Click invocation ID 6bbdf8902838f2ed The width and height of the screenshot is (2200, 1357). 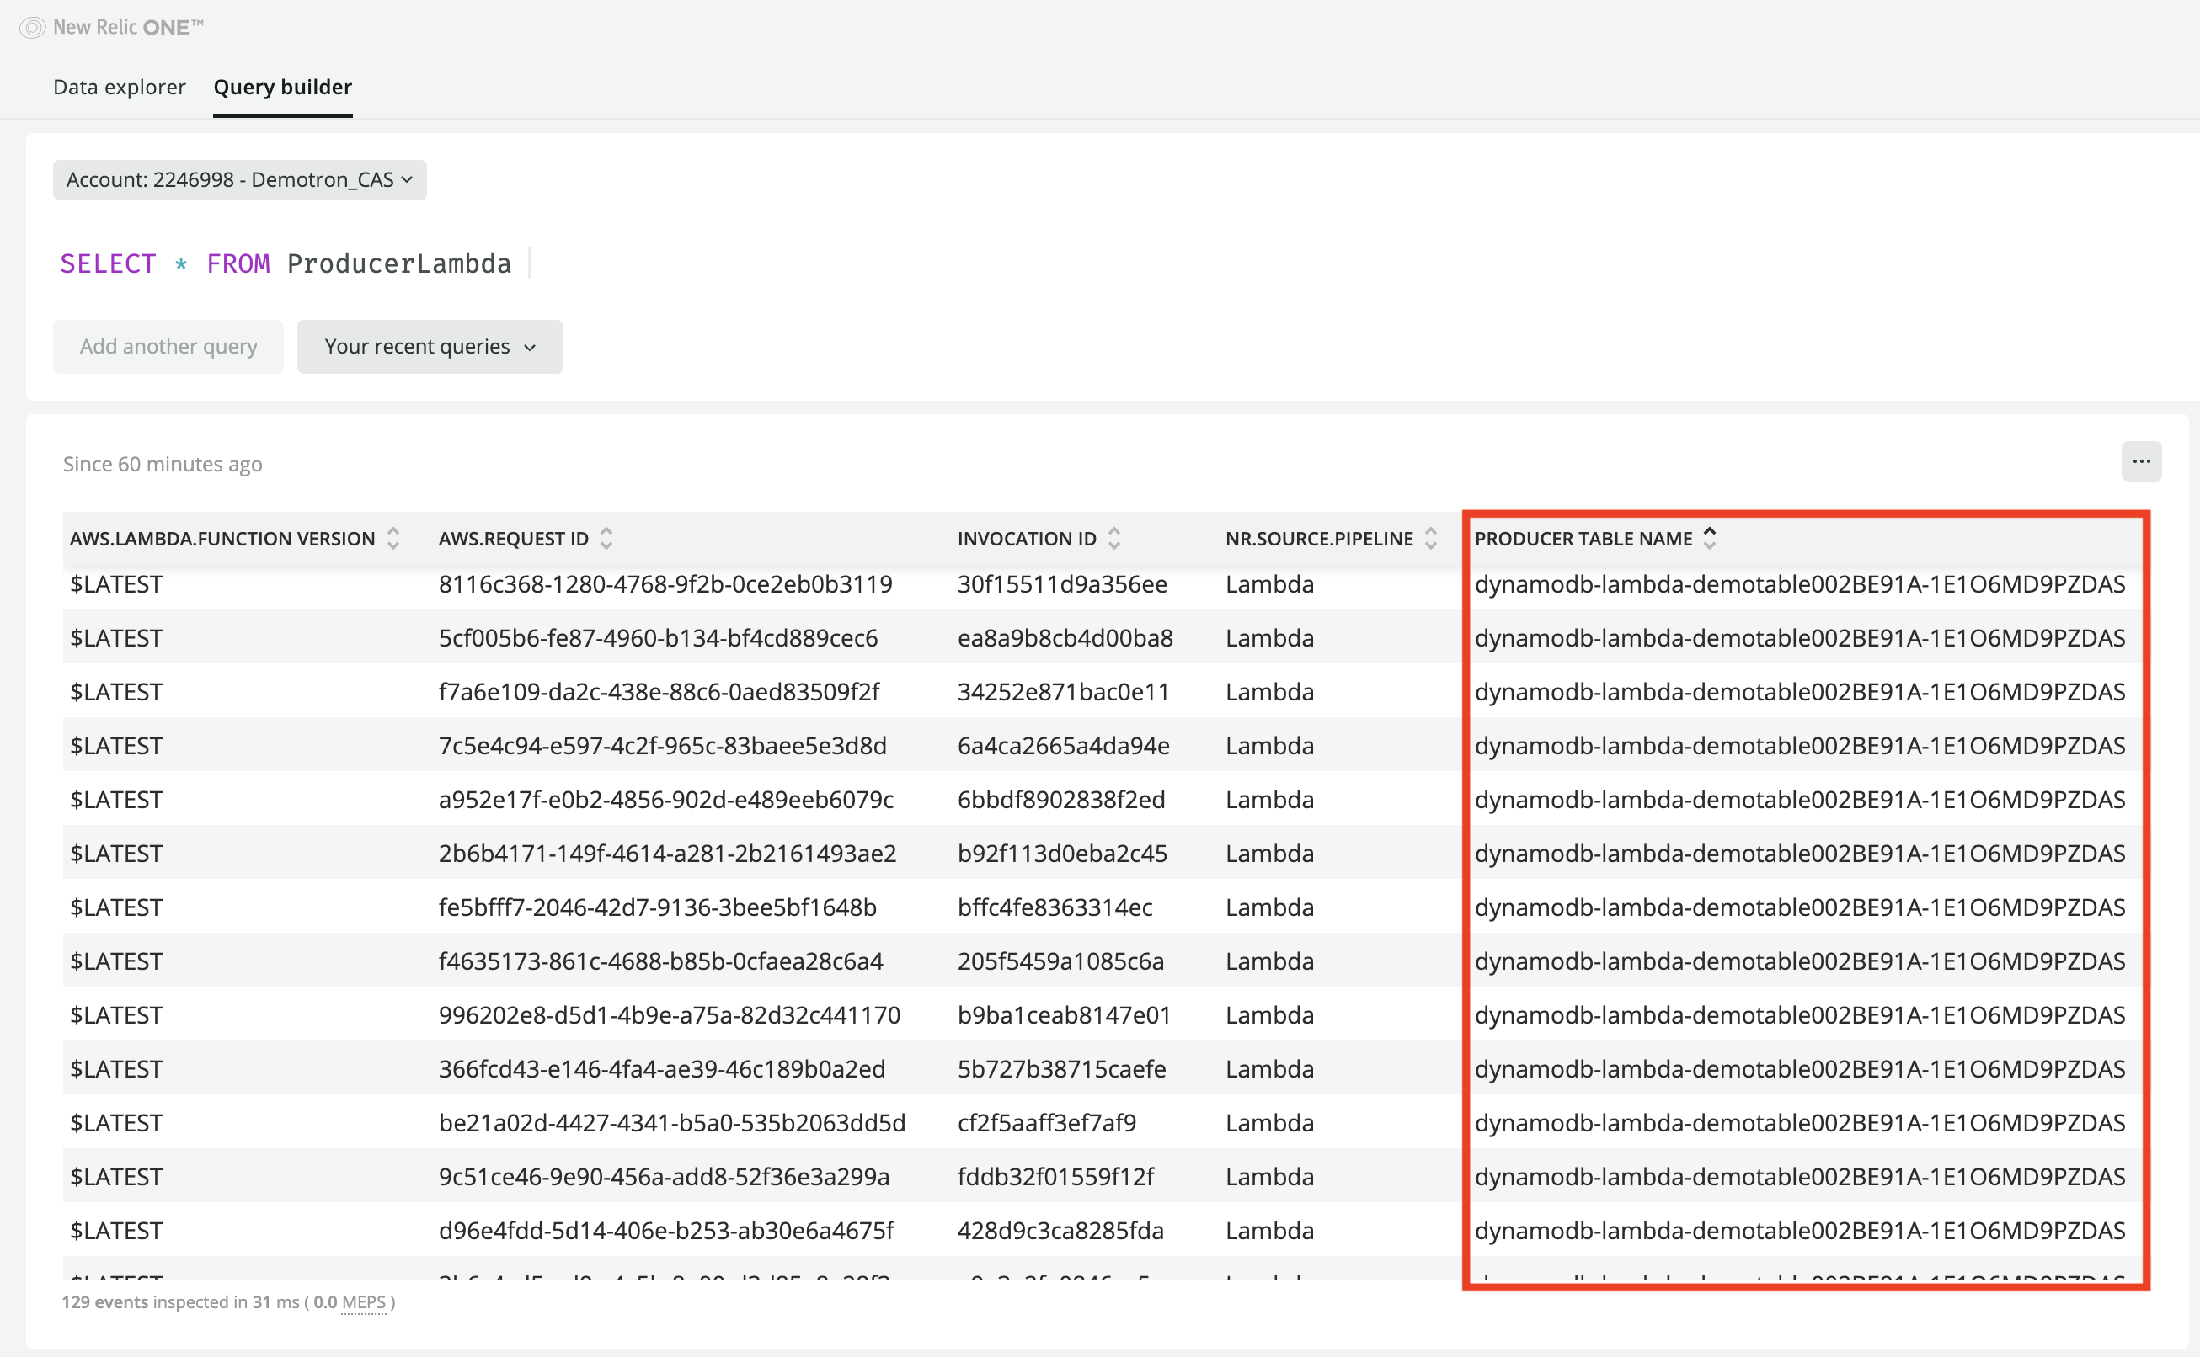[1061, 800]
